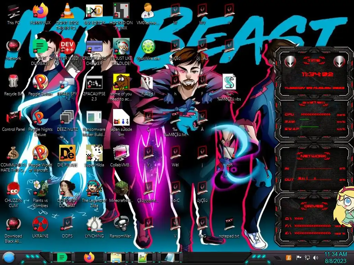Click the SYSTEM CPU RAM gadget

314,121
